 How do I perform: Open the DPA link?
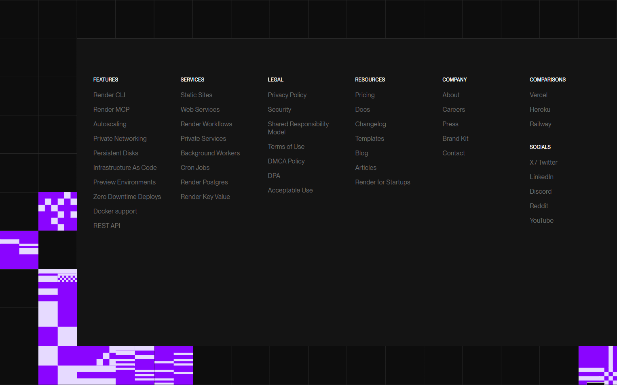(x=274, y=176)
